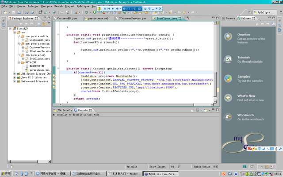Click the Overview globe icon on Welcome page

pos(228,36)
